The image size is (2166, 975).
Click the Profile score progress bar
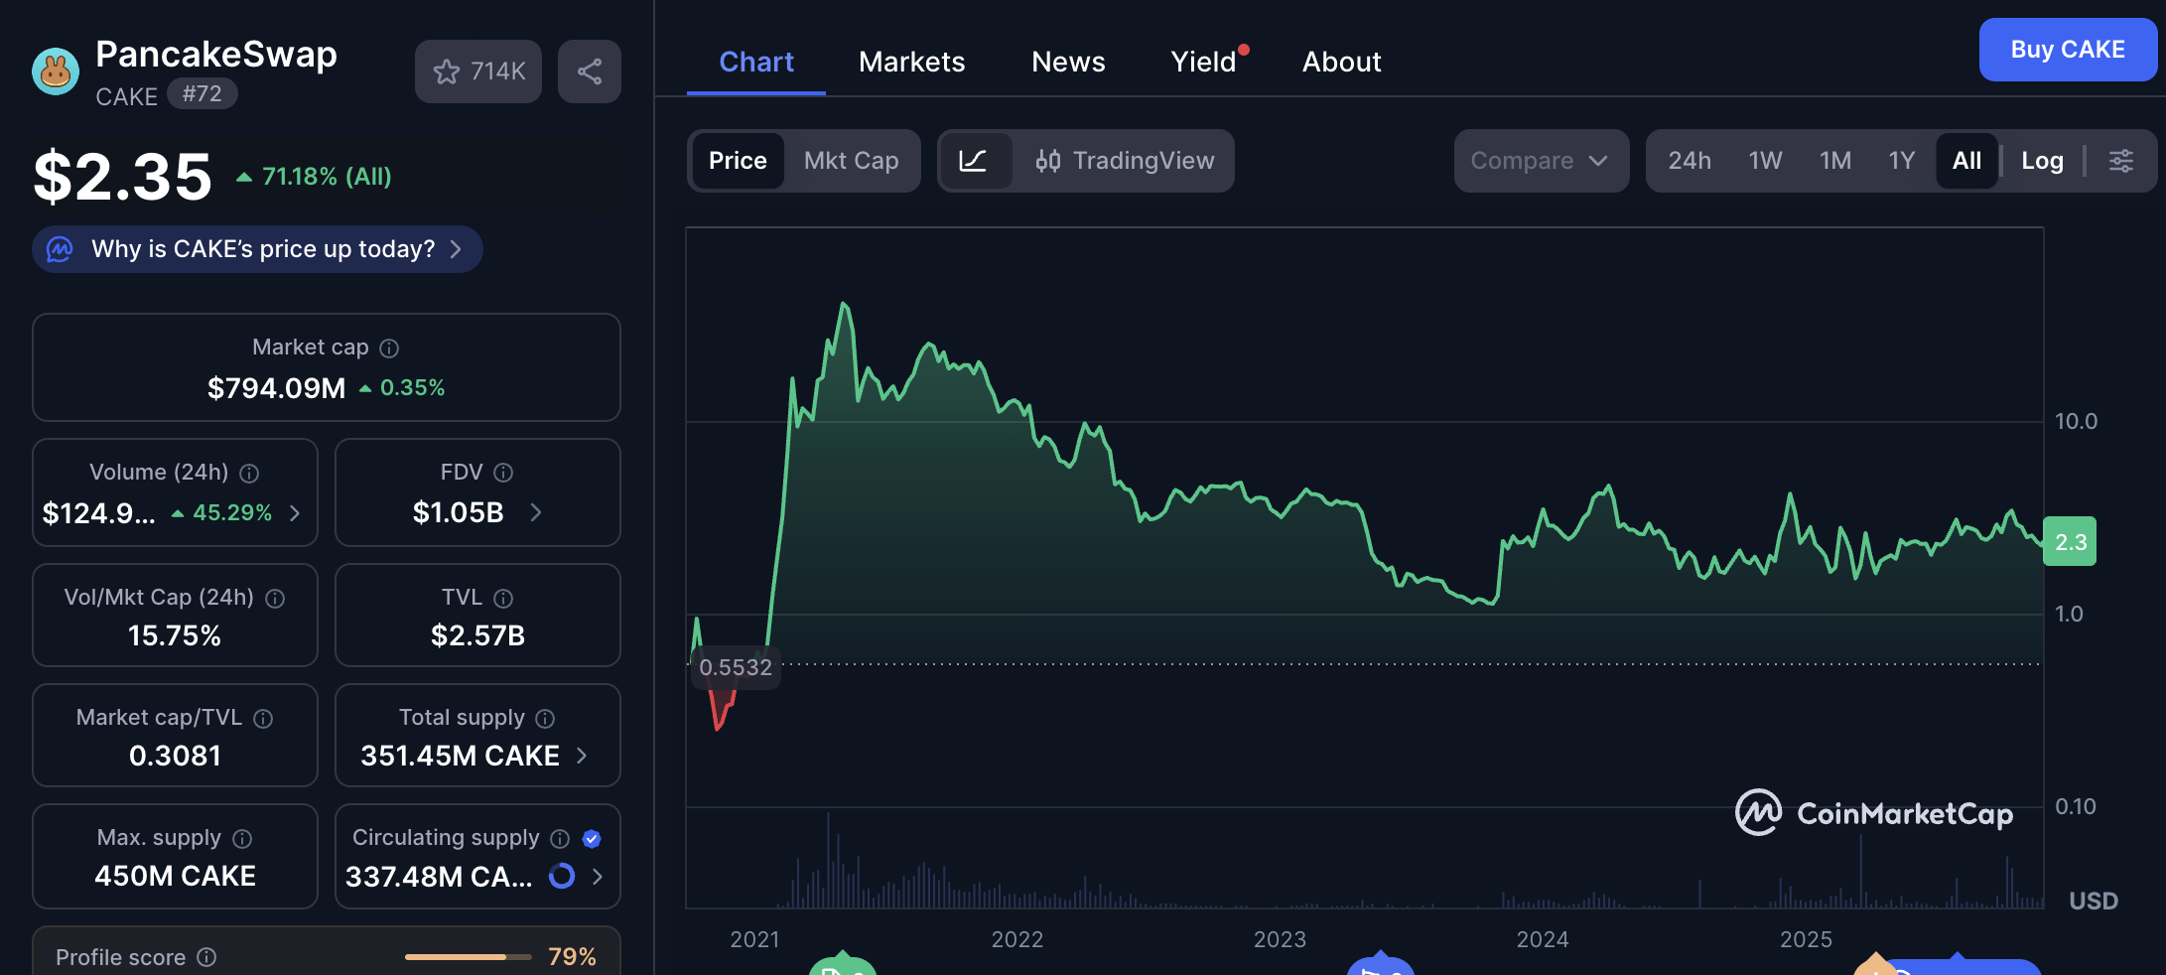(467, 956)
